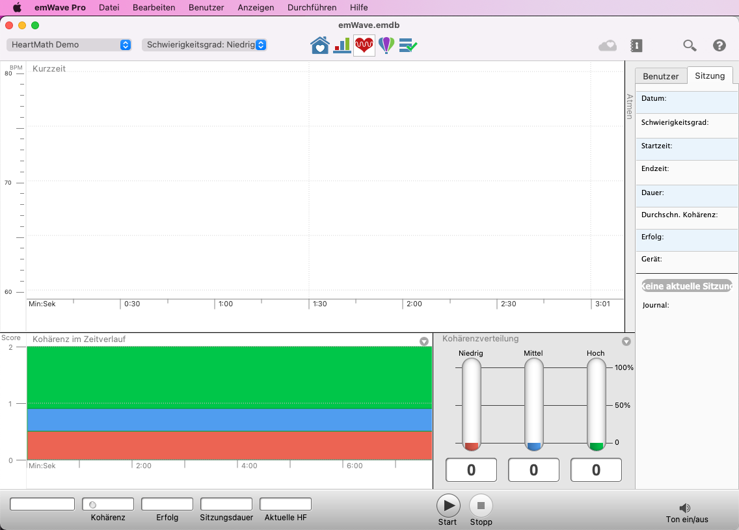Click the Datum: row
This screenshot has height=530, width=739.
click(x=687, y=102)
